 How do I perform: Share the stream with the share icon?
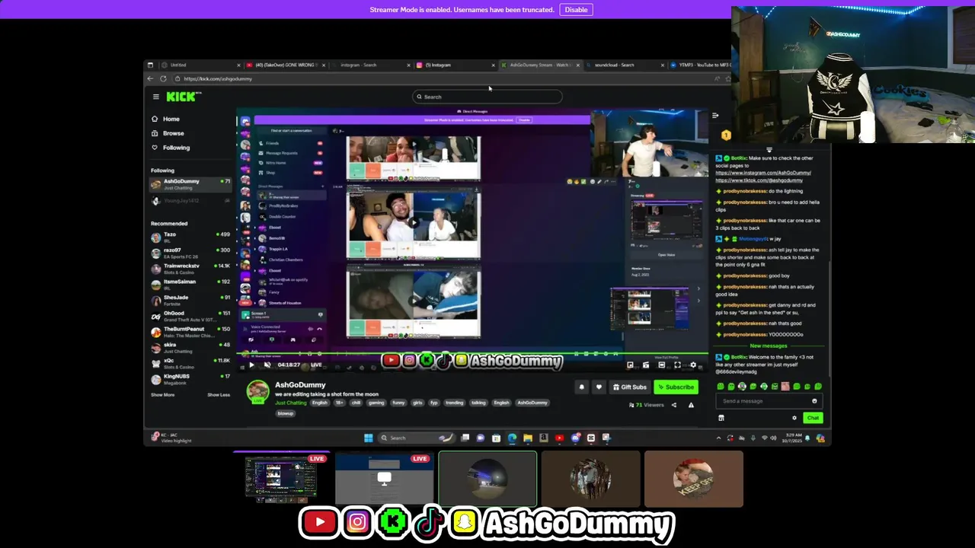(x=673, y=405)
